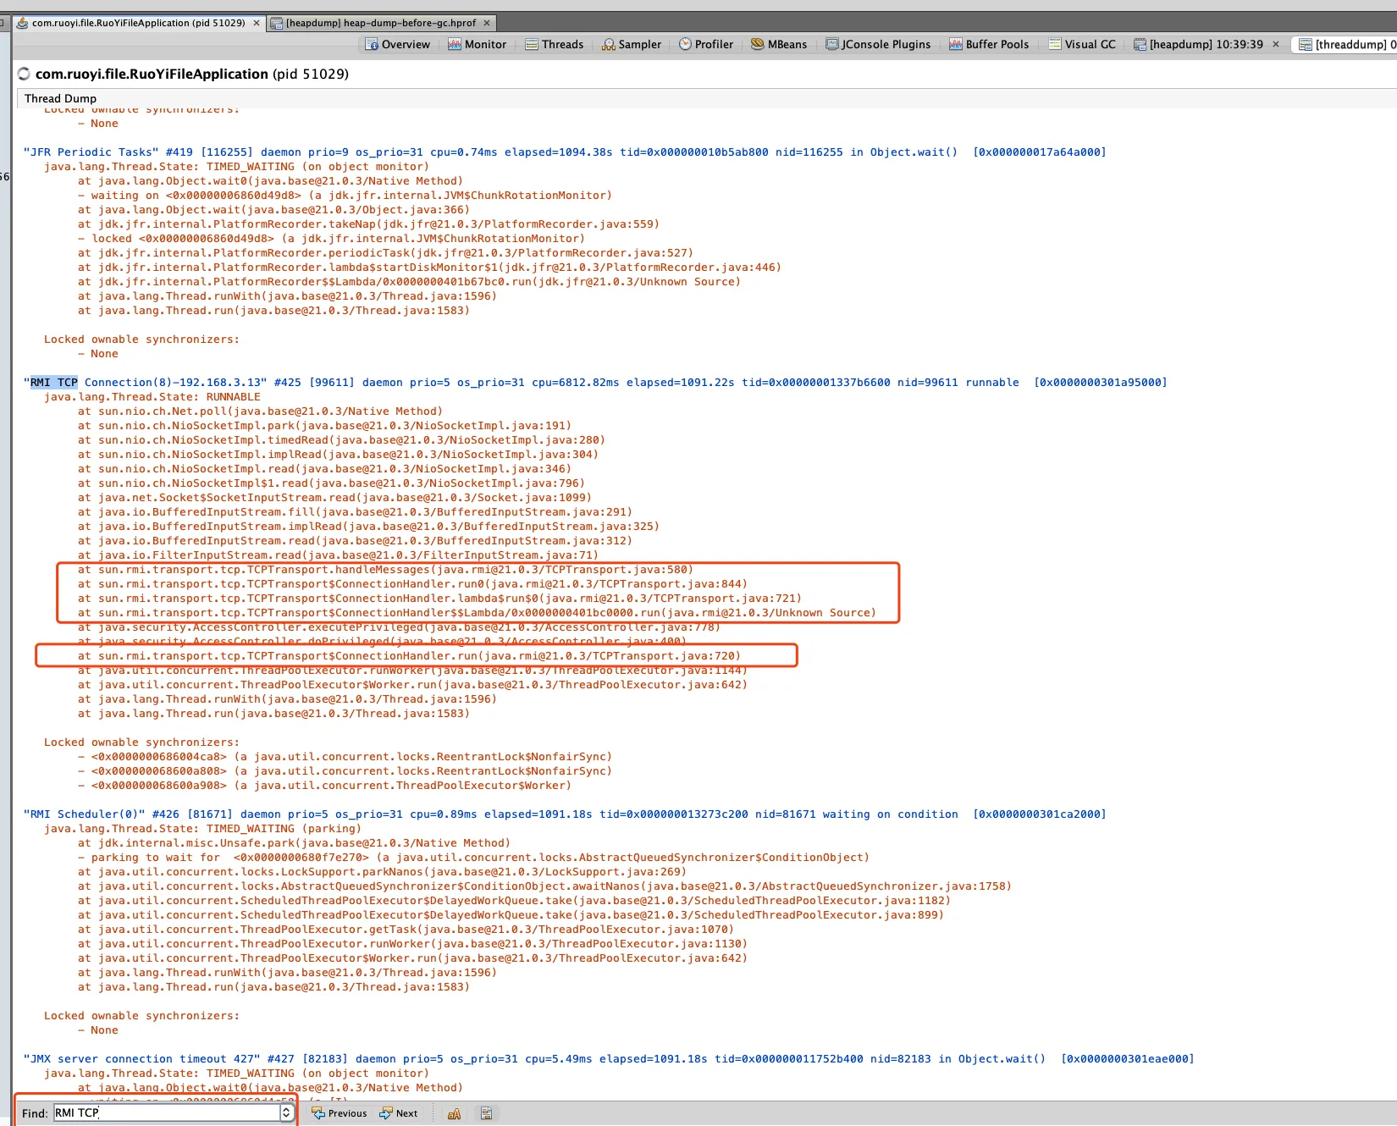The image size is (1397, 1126).
Task: Close the heap-dump-before-gc.hprof tab
Action: coord(487,23)
